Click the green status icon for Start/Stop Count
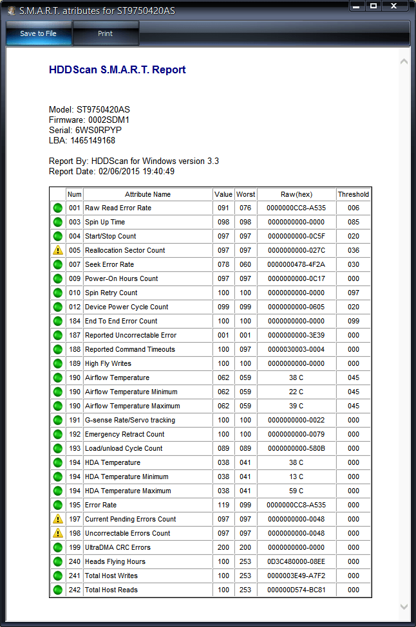Screen dimensions: 416x627 point(58,236)
